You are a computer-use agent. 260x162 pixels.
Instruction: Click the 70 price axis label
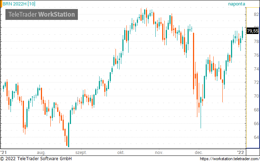click(256, 96)
